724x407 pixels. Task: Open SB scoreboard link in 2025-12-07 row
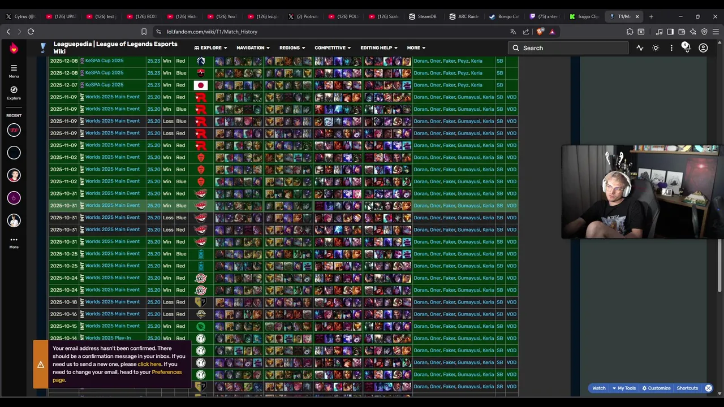[499, 85]
